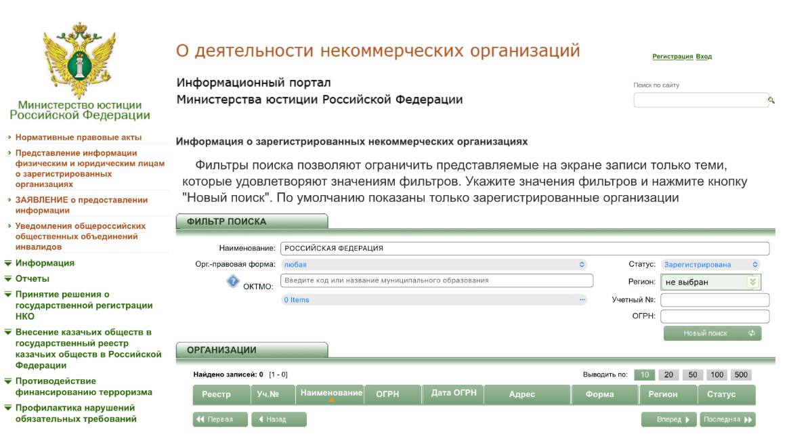Open Нормативные правовые акты menu item
This screenshot has width=791, height=445.
[79, 137]
